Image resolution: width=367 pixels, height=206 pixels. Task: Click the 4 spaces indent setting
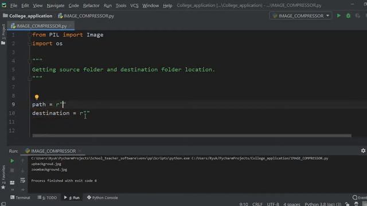tap(292, 204)
